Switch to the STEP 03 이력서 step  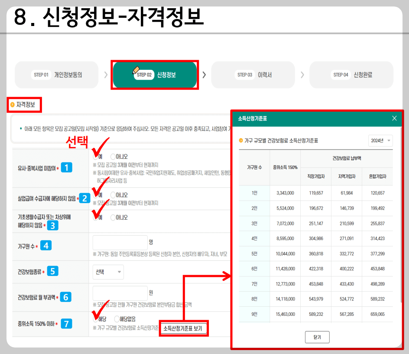(x=253, y=75)
